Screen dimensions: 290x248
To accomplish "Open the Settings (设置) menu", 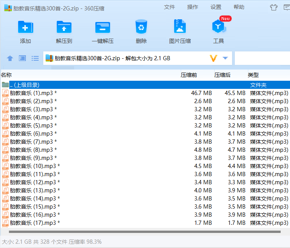I will [x=216, y=7].
